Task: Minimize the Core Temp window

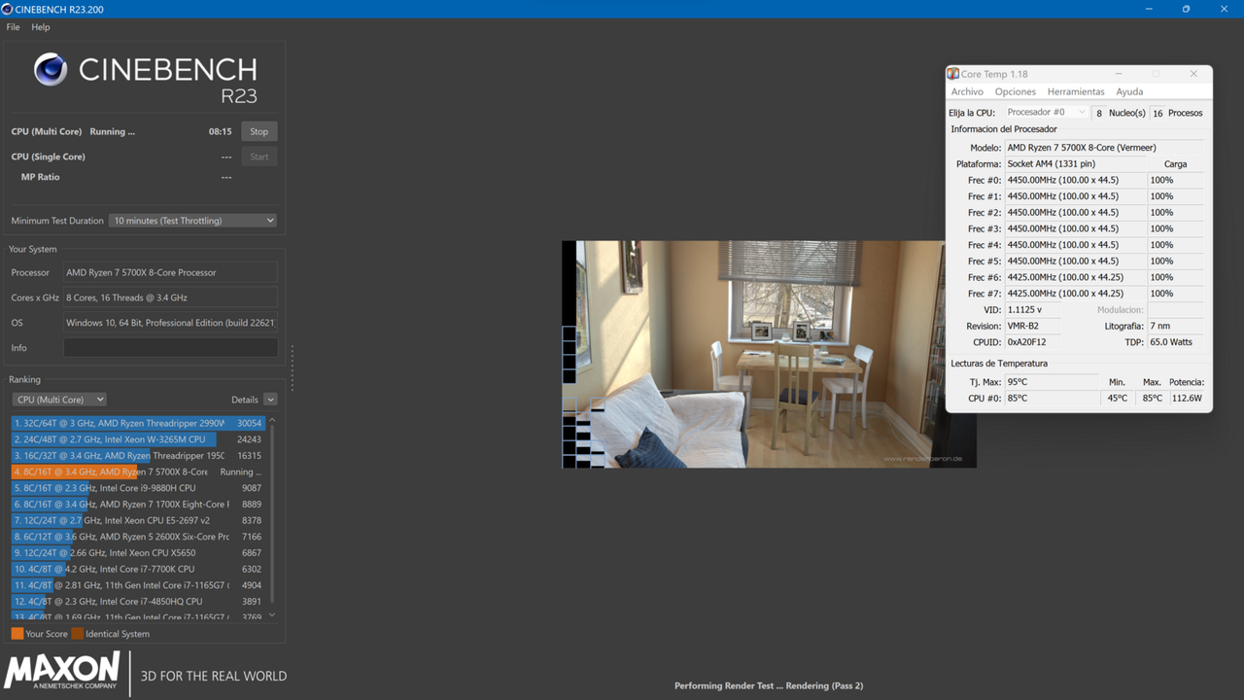Action: pos(1119,74)
